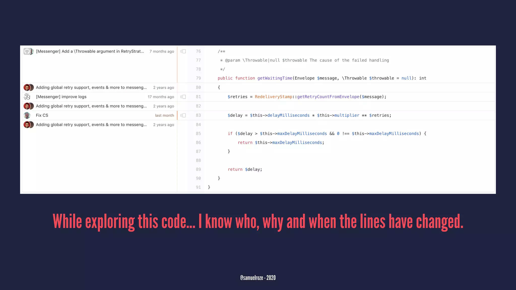Click the red slide caption 'While exploring this code...'

[258, 222]
